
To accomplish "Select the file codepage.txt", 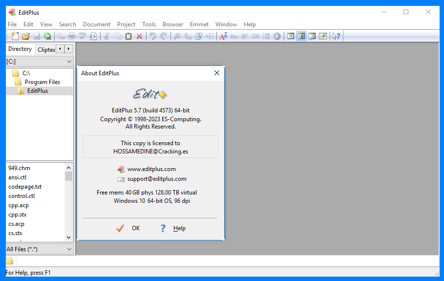I will (x=25, y=187).
